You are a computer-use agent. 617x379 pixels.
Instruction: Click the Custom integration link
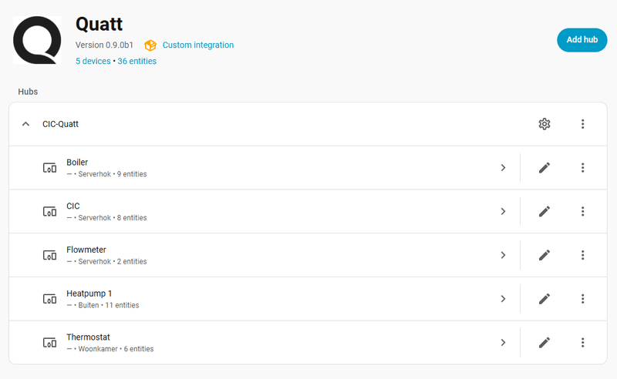(197, 45)
